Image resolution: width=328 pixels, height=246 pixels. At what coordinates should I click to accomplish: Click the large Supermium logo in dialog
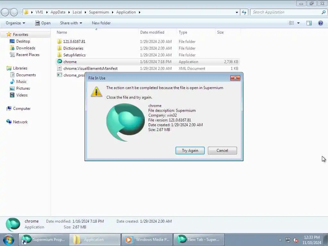(x=125, y=122)
